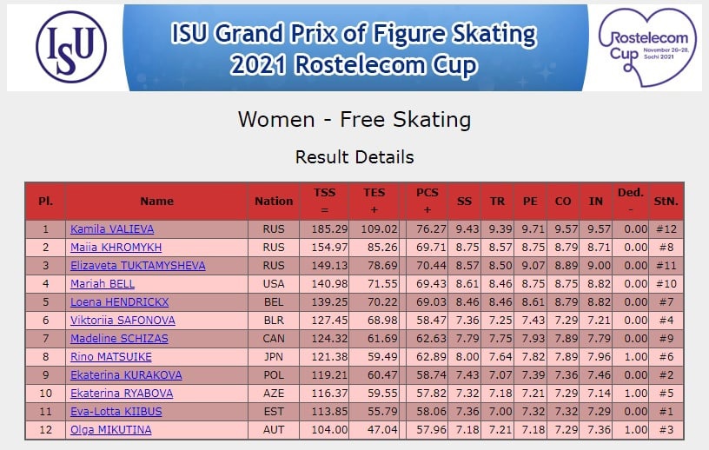Click the TSS column header
Viewport: 709px width, 450px height.
pos(325,202)
